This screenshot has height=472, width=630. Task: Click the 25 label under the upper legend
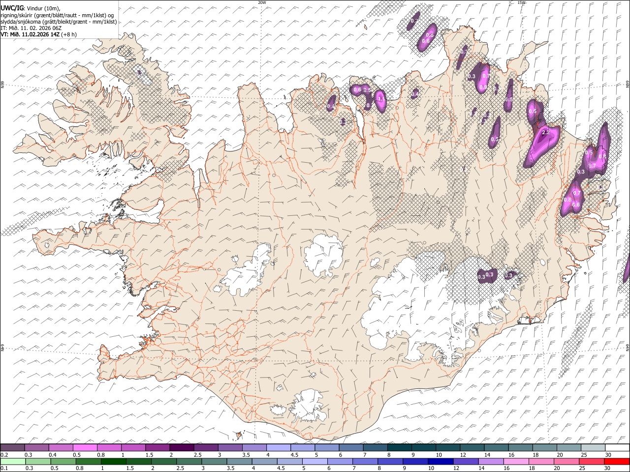tap(584, 455)
